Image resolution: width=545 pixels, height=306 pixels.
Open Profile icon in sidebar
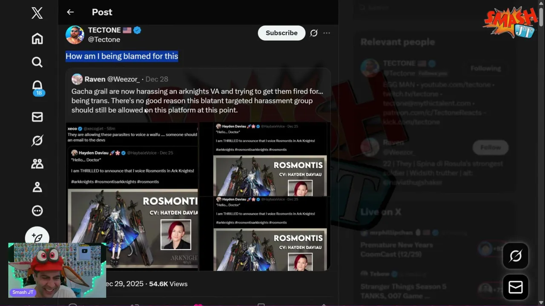tap(37, 187)
